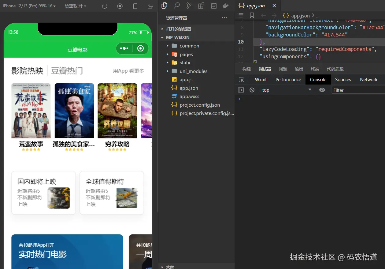Close the app.json editor tab
Viewport: 385px width, 269px height.
274,6
